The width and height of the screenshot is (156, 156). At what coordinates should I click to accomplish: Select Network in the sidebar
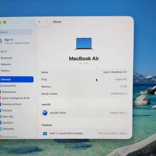[6, 64]
